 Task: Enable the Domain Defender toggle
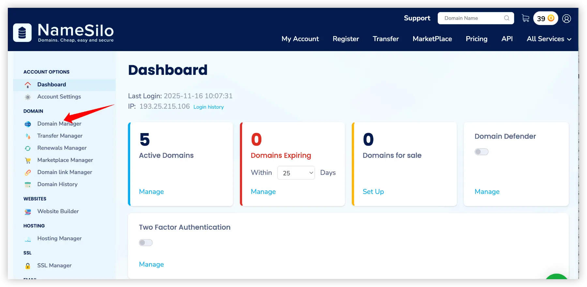pos(481,152)
